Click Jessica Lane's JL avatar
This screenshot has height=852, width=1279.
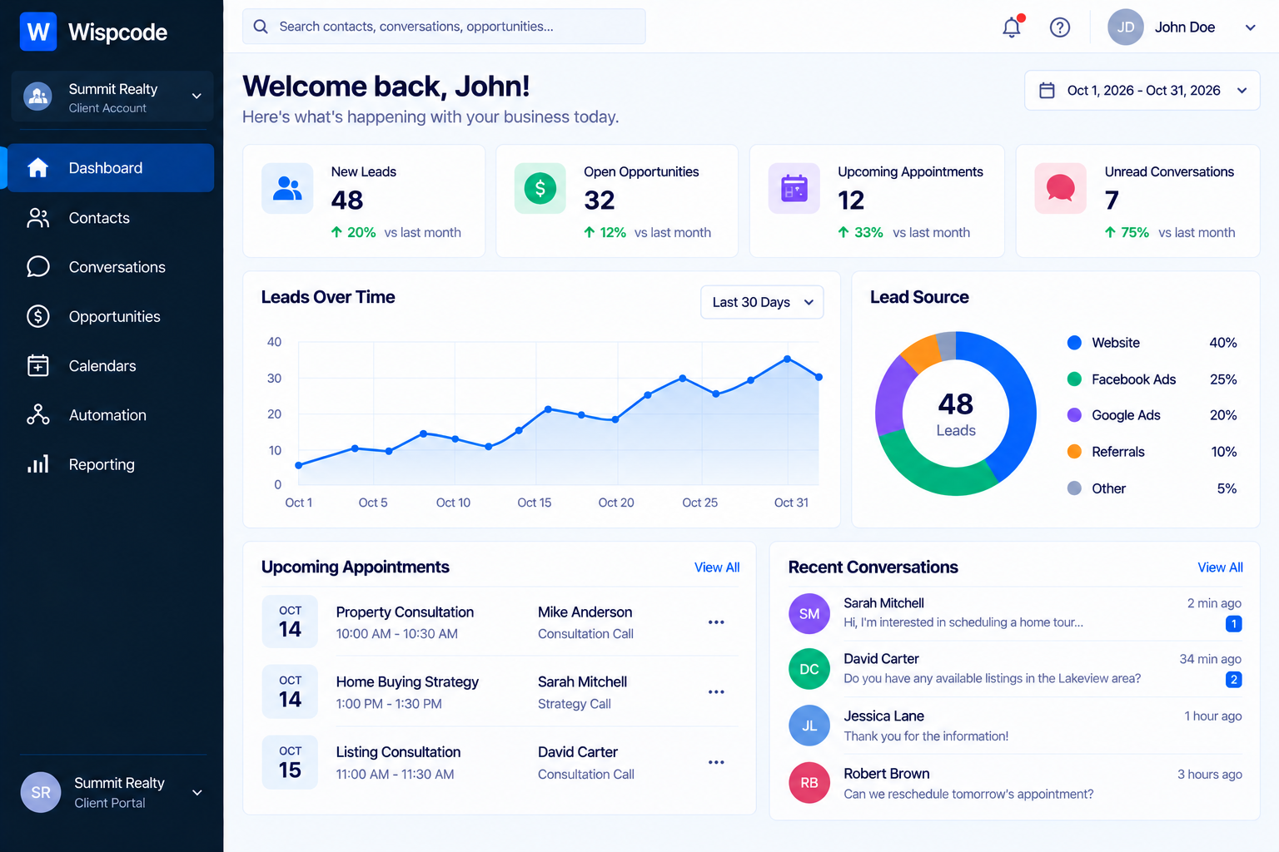[809, 726]
